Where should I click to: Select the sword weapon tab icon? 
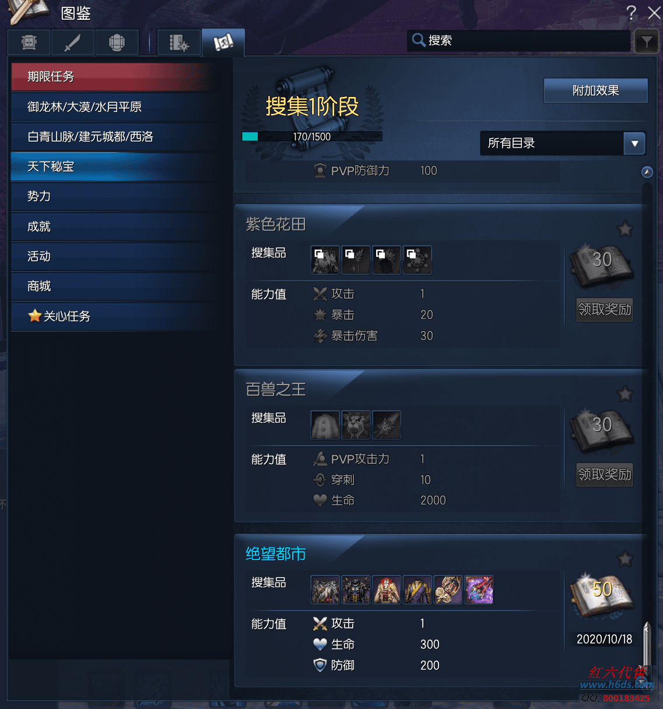pyautogui.click(x=72, y=42)
